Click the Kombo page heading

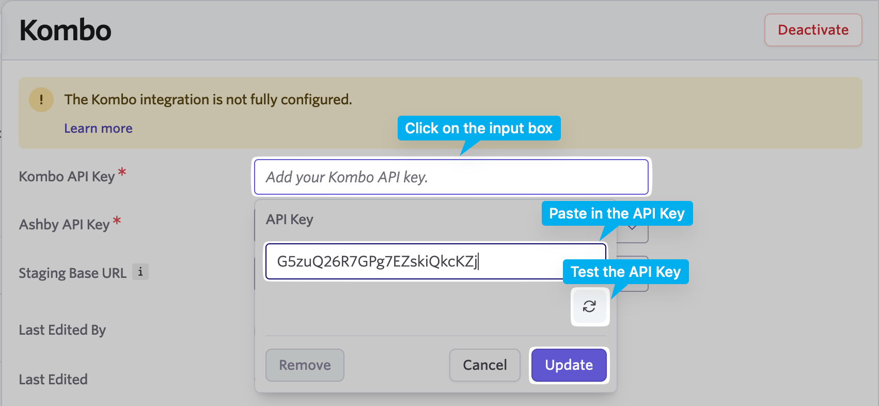pos(65,30)
